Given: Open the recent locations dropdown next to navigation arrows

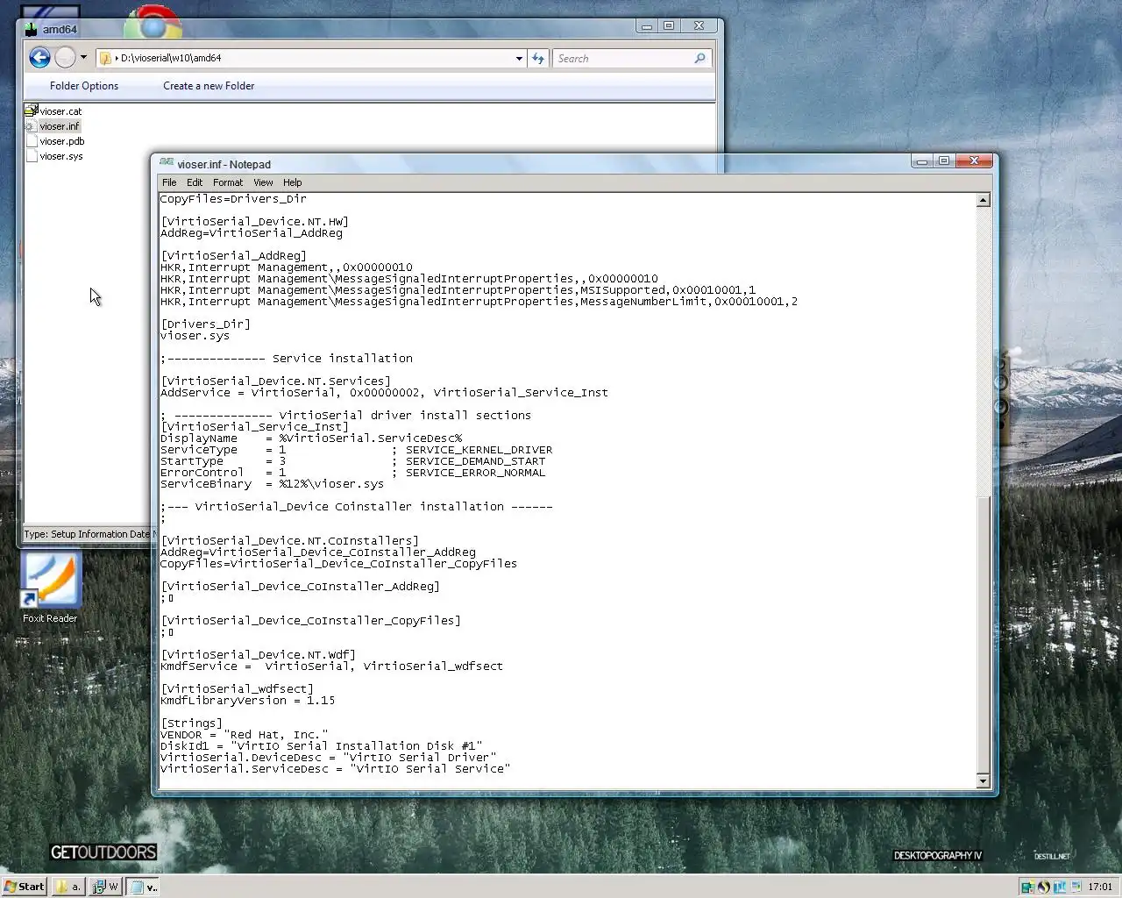Looking at the screenshot, I should (84, 58).
